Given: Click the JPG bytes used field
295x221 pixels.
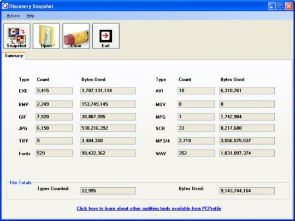Looking at the screenshot, I should [x=108, y=128].
